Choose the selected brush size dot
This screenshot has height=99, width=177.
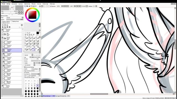(x=38, y=86)
